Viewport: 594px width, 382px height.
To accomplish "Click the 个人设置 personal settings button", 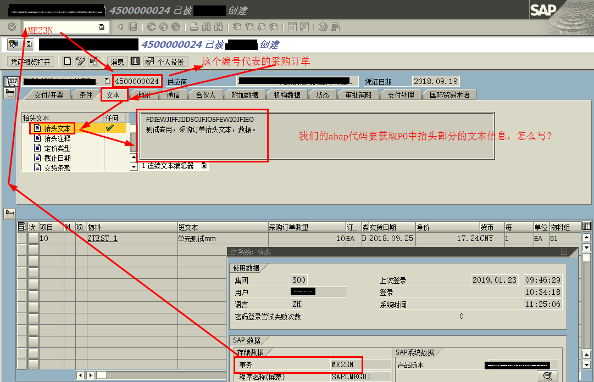I will 166,61.
